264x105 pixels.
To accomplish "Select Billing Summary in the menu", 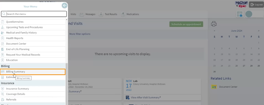I will 33,72.
